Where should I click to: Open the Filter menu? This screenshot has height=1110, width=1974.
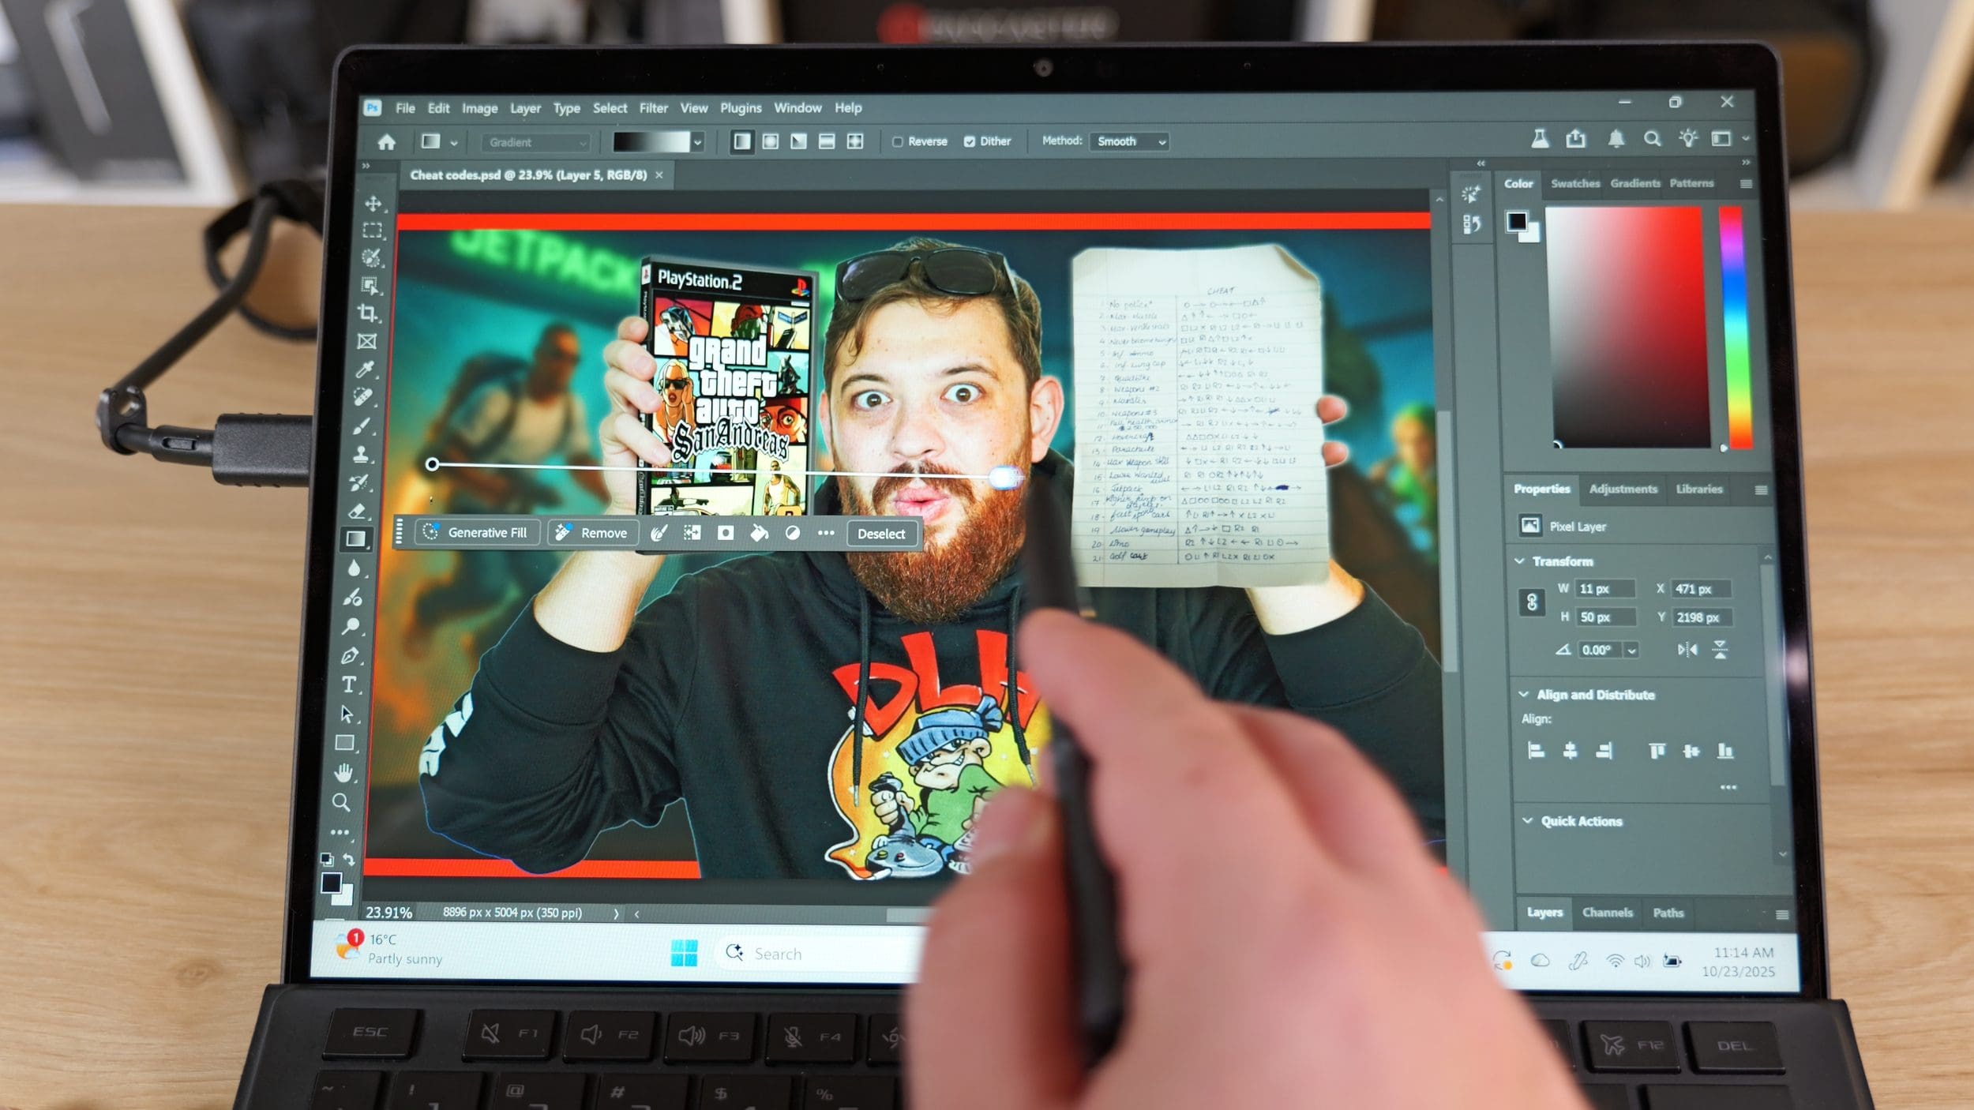653,108
